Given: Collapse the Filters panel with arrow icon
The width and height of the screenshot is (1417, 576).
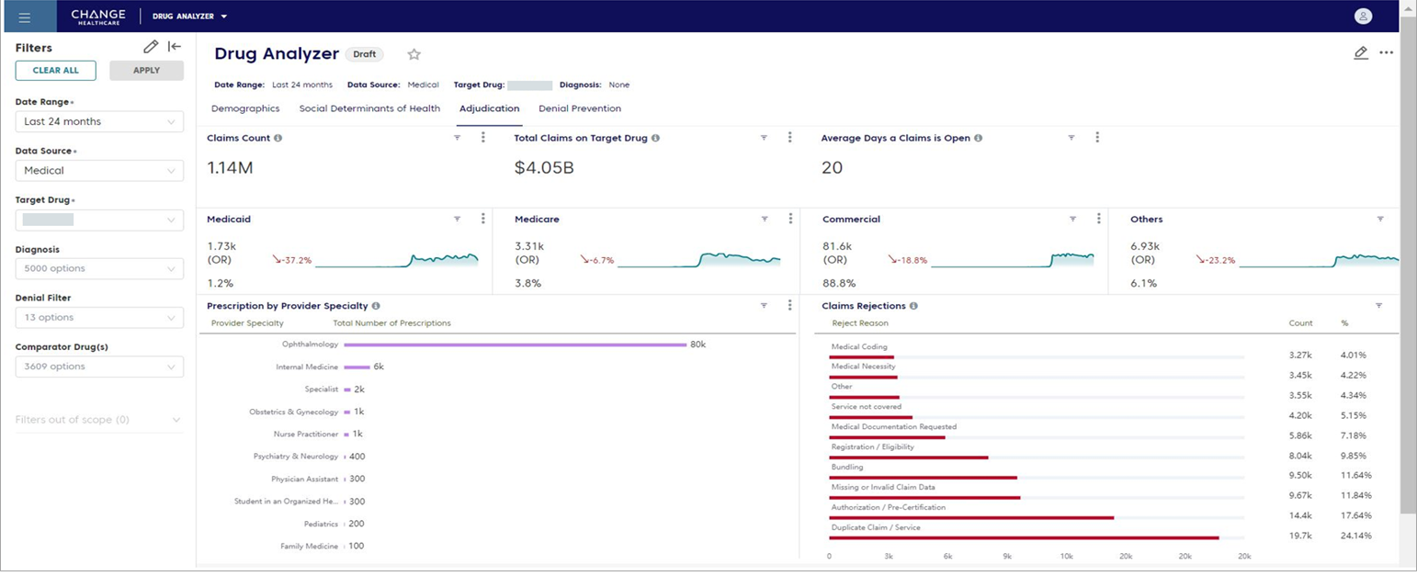Looking at the screenshot, I should pos(175,47).
